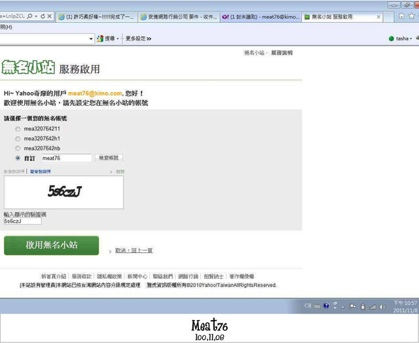This screenshot has height=343, width=419.
Task: Expand the Google toolbar search box dropdown
Action: pos(91,39)
